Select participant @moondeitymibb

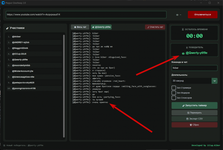point(34,65)
